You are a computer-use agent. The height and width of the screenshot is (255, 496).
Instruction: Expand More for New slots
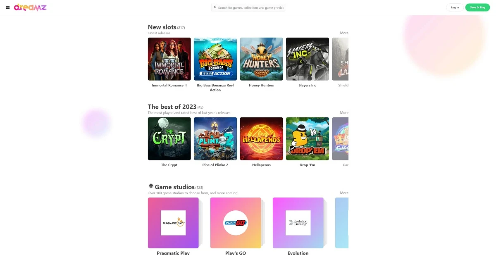point(344,33)
